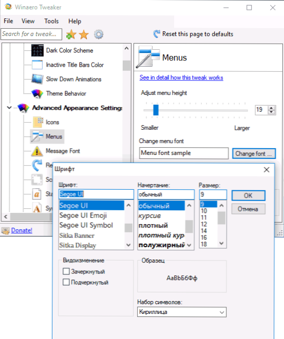Select the Dark Color Scheme icon
Screen dimensions: 284x339
tap(37, 50)
